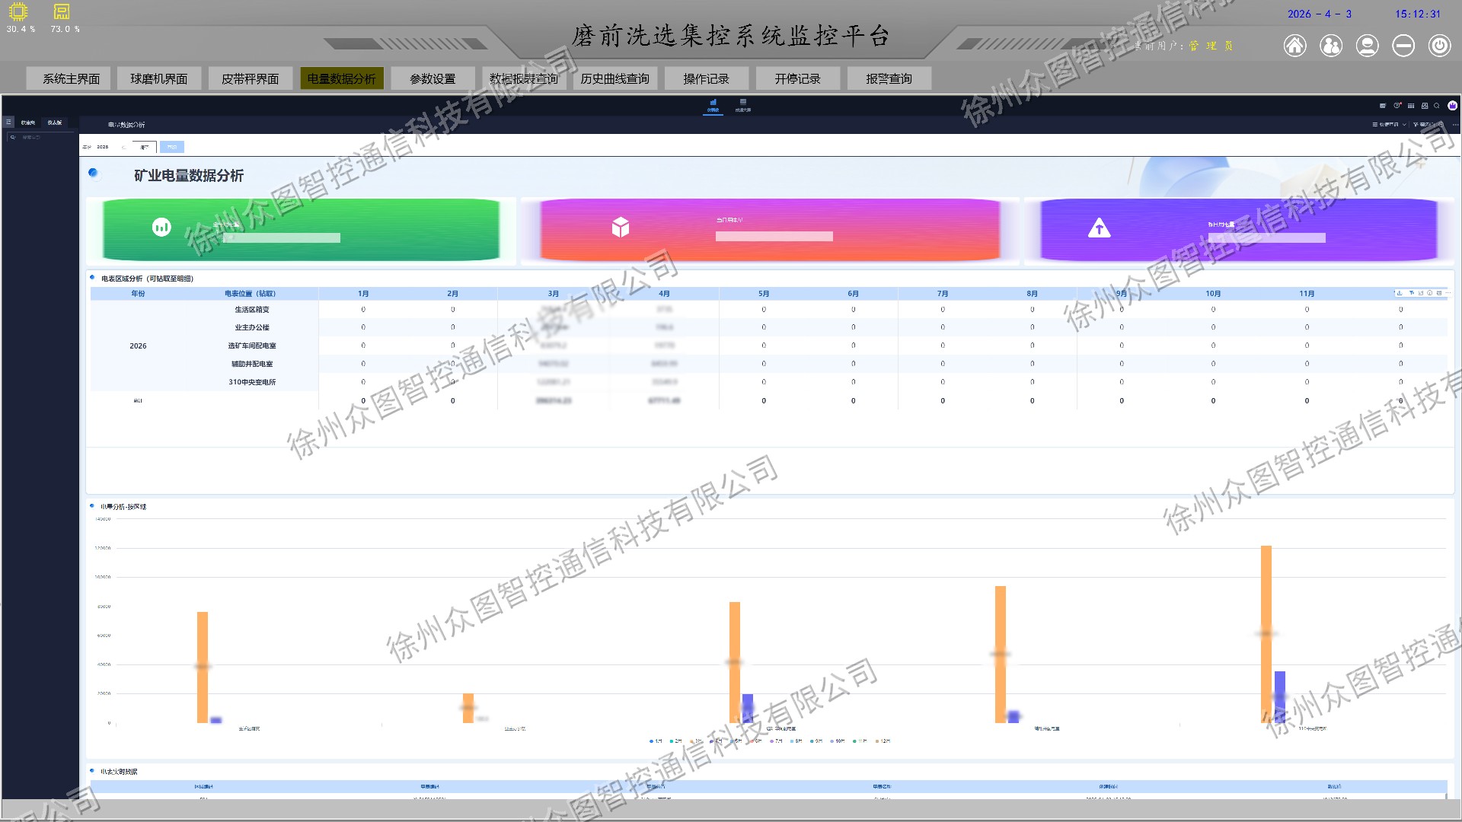Open the year 2026 selector
1462x822 pixels.
[103, 147]
